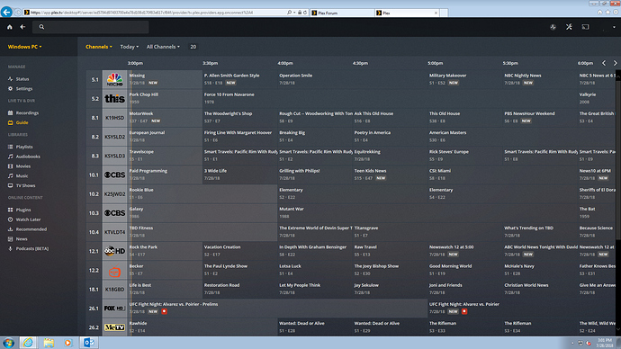
Task: Click the browser back button
Action: 6,12
